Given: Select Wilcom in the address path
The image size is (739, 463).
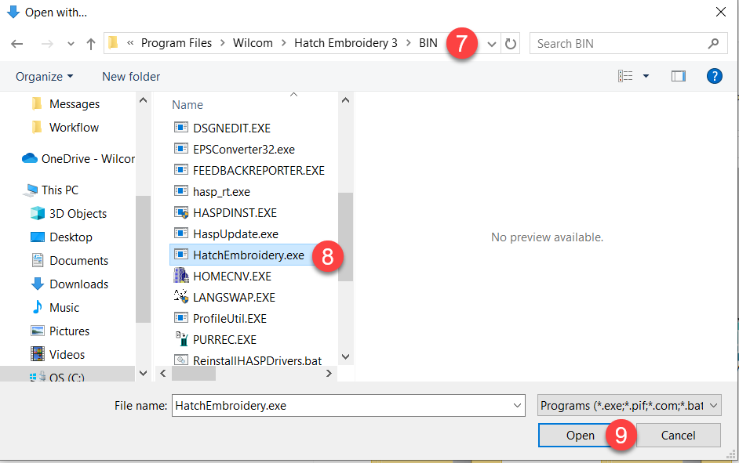Looking at the screenshot, I should (253, 43).
